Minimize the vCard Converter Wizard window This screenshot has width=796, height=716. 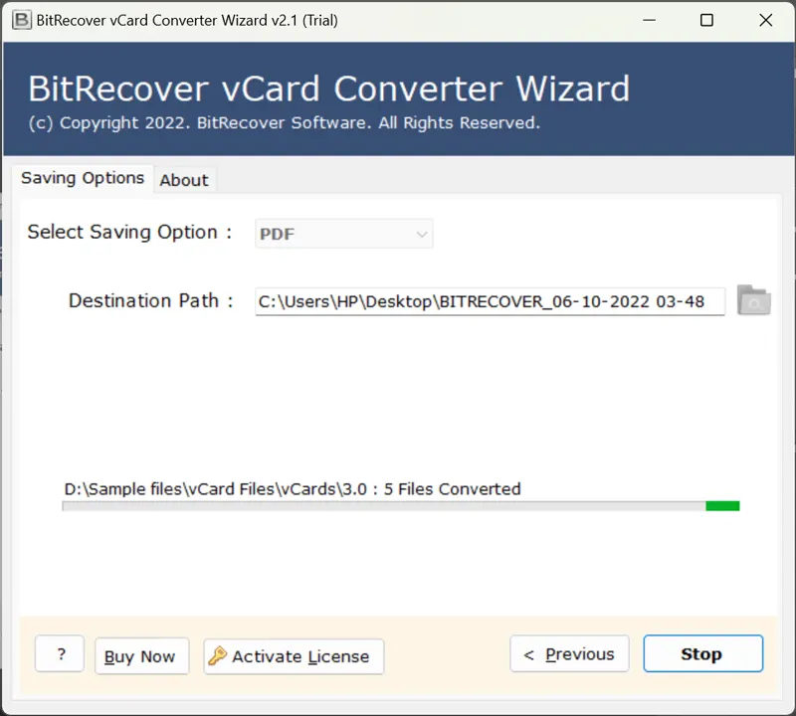click(650, 20)
